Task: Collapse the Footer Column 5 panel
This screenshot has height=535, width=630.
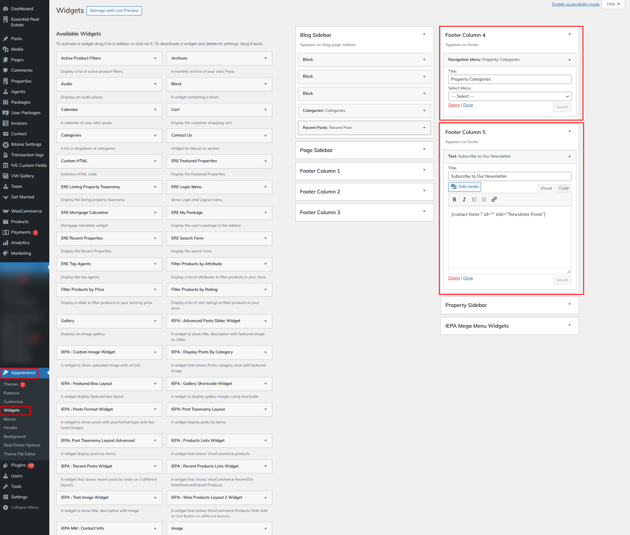Action: click(569, 131)
